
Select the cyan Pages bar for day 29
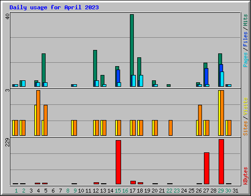[x=222, y=79]
